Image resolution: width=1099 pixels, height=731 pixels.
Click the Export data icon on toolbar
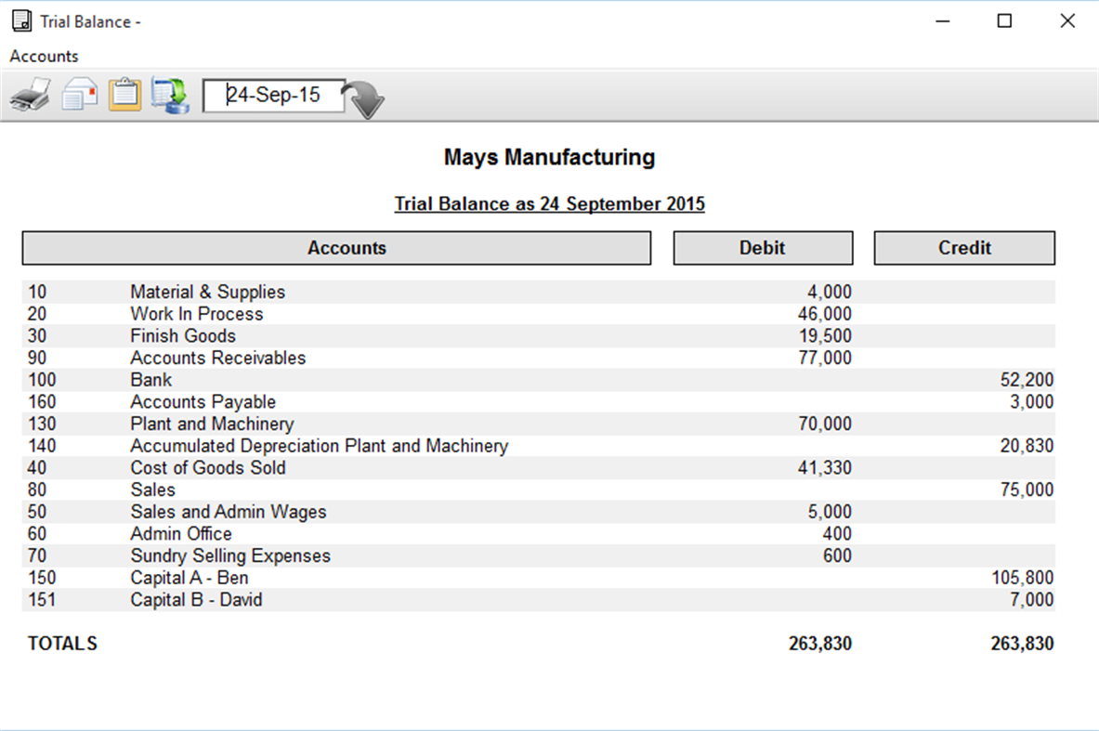[169, 93]
